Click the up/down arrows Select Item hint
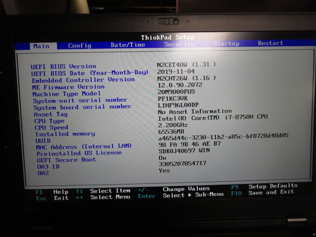 103,191
